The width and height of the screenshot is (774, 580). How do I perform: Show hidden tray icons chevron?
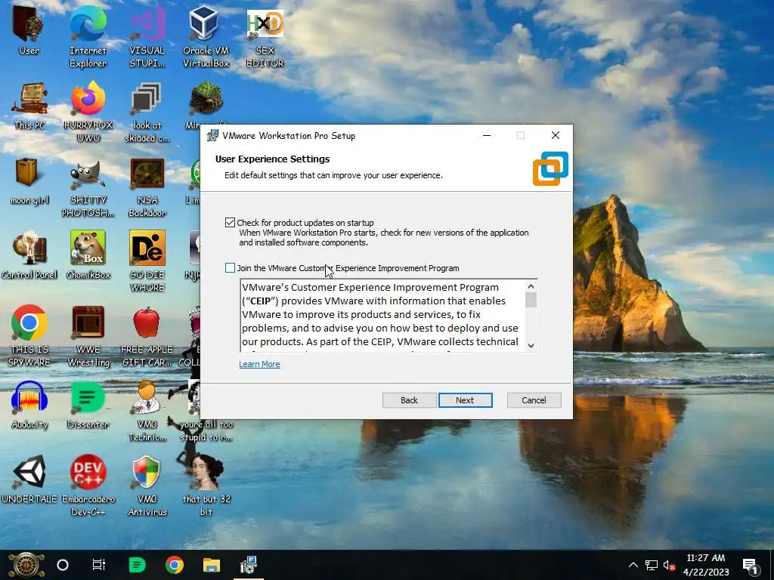[633, 565]
